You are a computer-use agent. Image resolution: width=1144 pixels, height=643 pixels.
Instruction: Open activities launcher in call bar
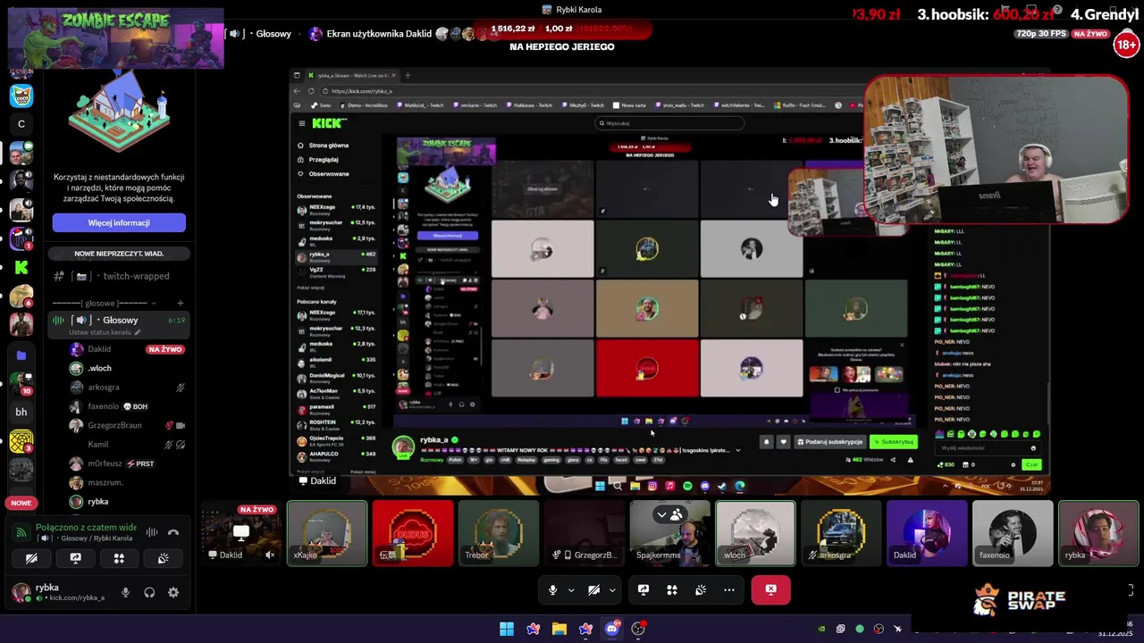[672, 589]
